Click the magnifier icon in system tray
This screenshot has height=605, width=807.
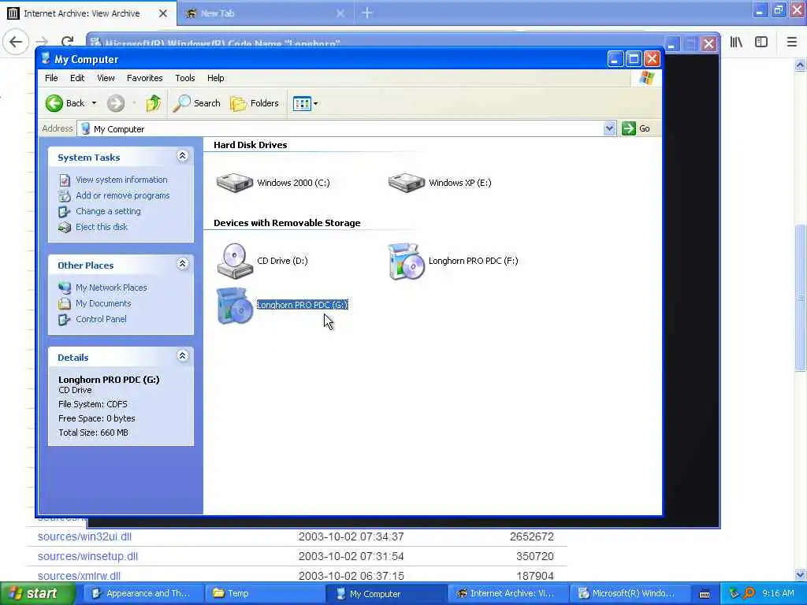pyautogui.click(x=749, y=594)
